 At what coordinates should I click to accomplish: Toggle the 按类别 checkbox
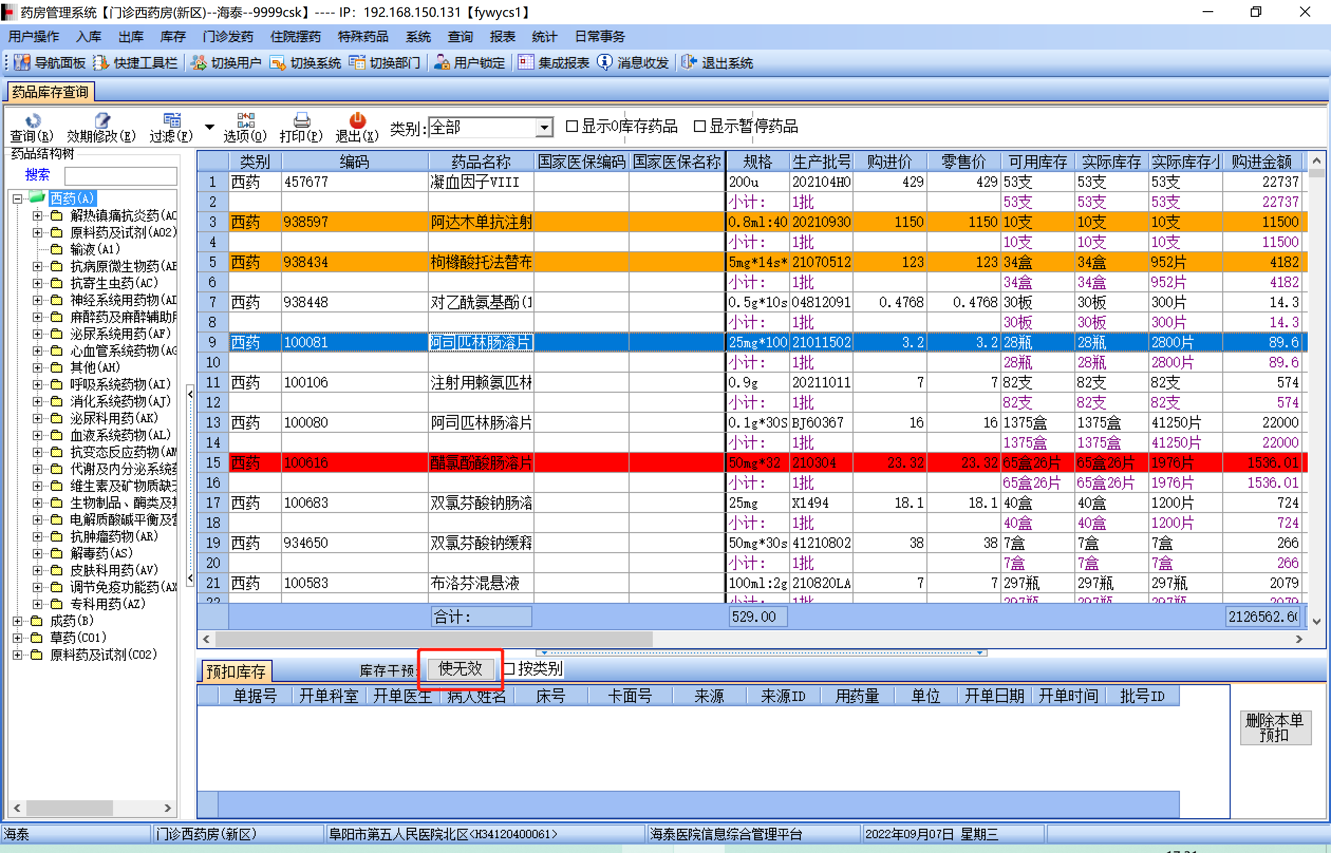(509, 669)
